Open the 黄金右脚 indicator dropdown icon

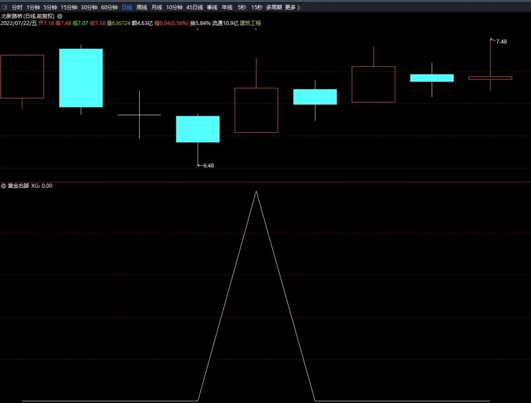click(x=3, y=186)
